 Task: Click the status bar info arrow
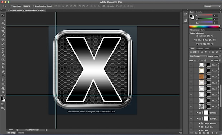click(46, 130)
